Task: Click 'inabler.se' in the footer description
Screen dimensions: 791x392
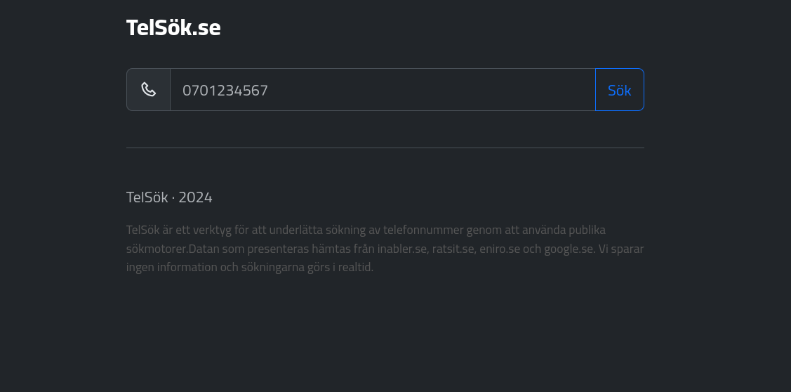Action: [x=402, y=249]
